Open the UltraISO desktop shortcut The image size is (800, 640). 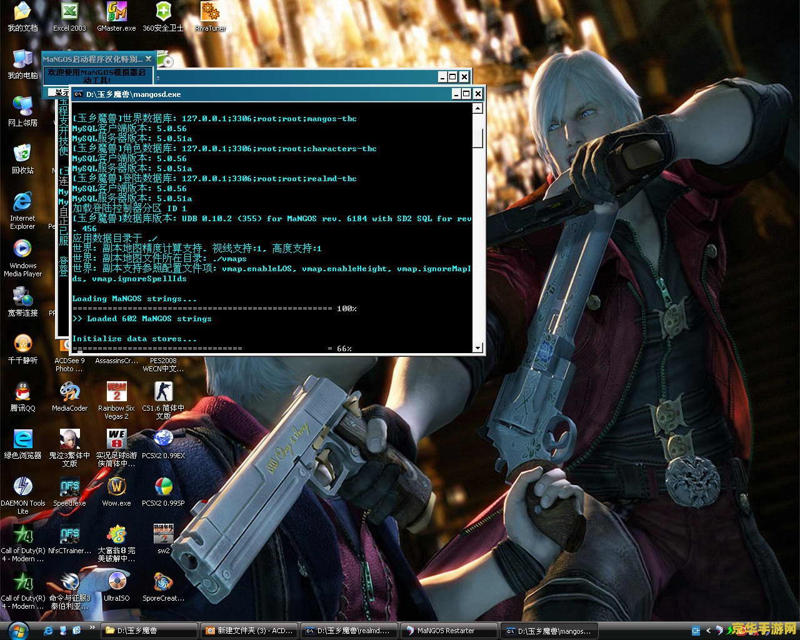[x=116, y=586]
